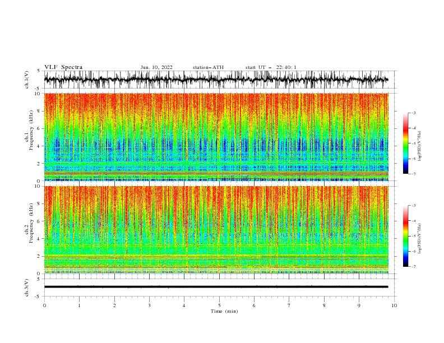
Task: Click time axis tick label "6"
Action: coord(254,305)
